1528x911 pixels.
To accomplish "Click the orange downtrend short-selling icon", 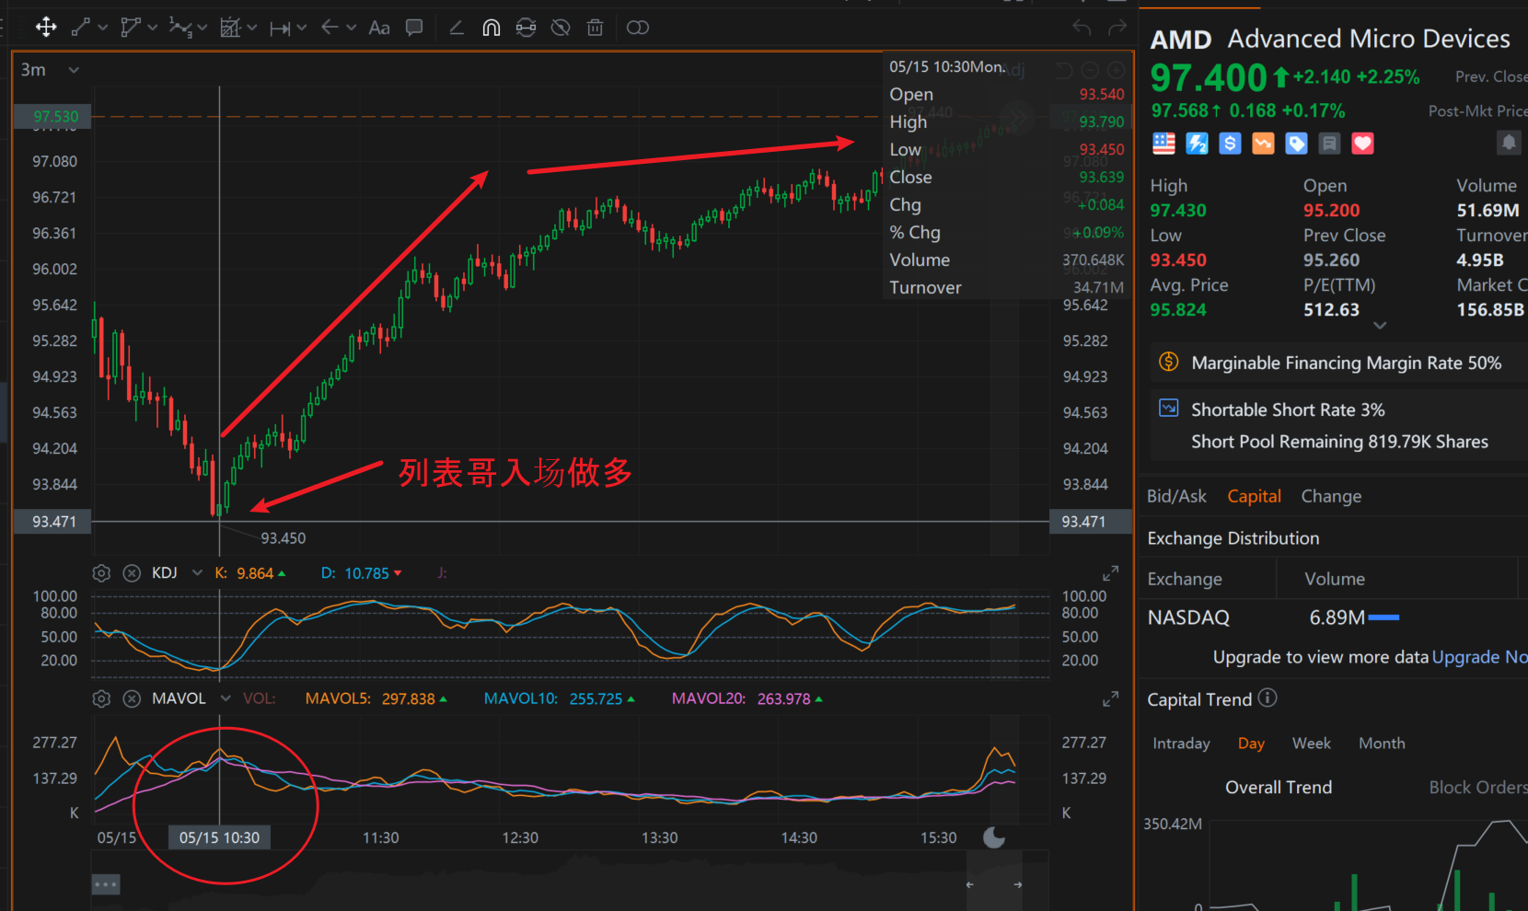I will tap(1263, 144).
